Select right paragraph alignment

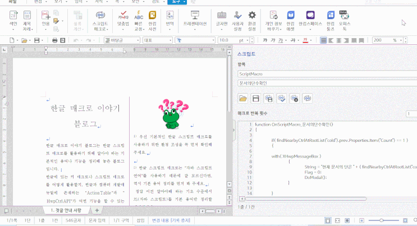(x=346, y=40)
